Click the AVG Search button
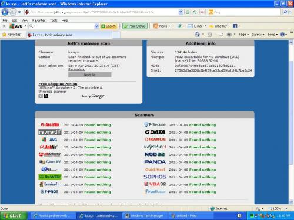 tap(108, 26)
